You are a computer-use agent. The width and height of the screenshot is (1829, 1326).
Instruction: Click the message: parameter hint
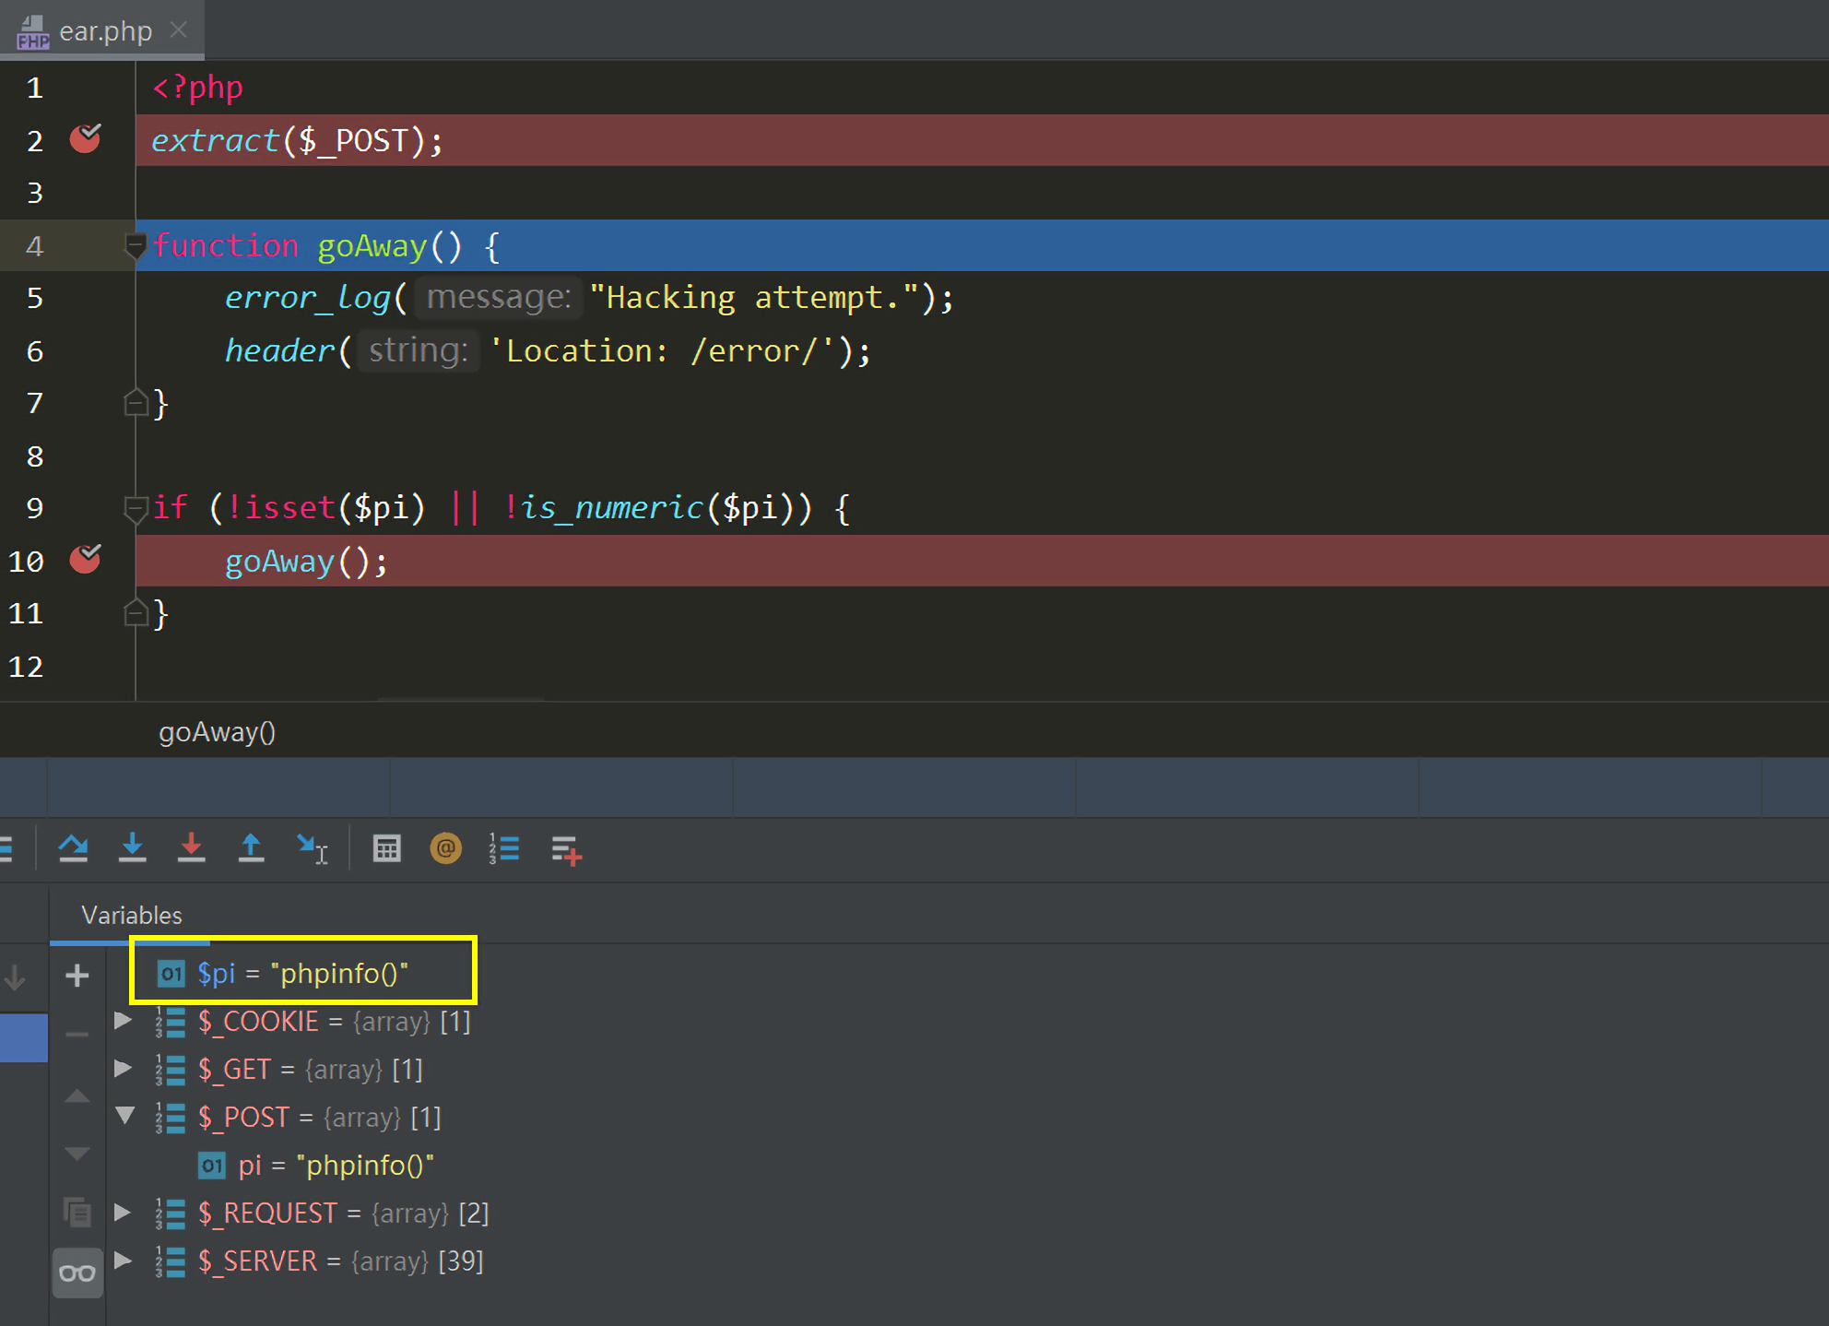coord(499,297)
